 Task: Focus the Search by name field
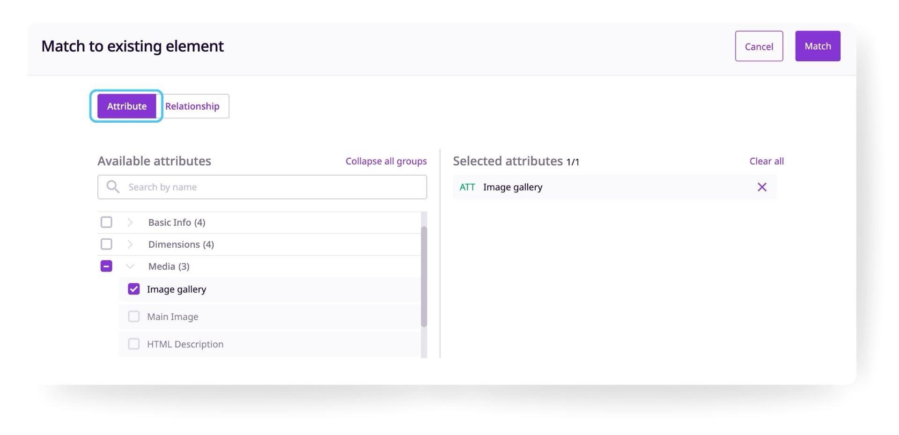[262, 187]
